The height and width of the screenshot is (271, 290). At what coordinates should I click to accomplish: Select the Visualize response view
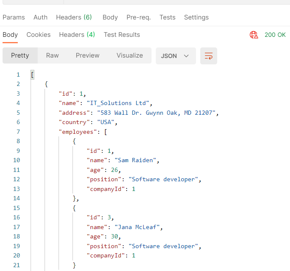(x=130, y=55)
